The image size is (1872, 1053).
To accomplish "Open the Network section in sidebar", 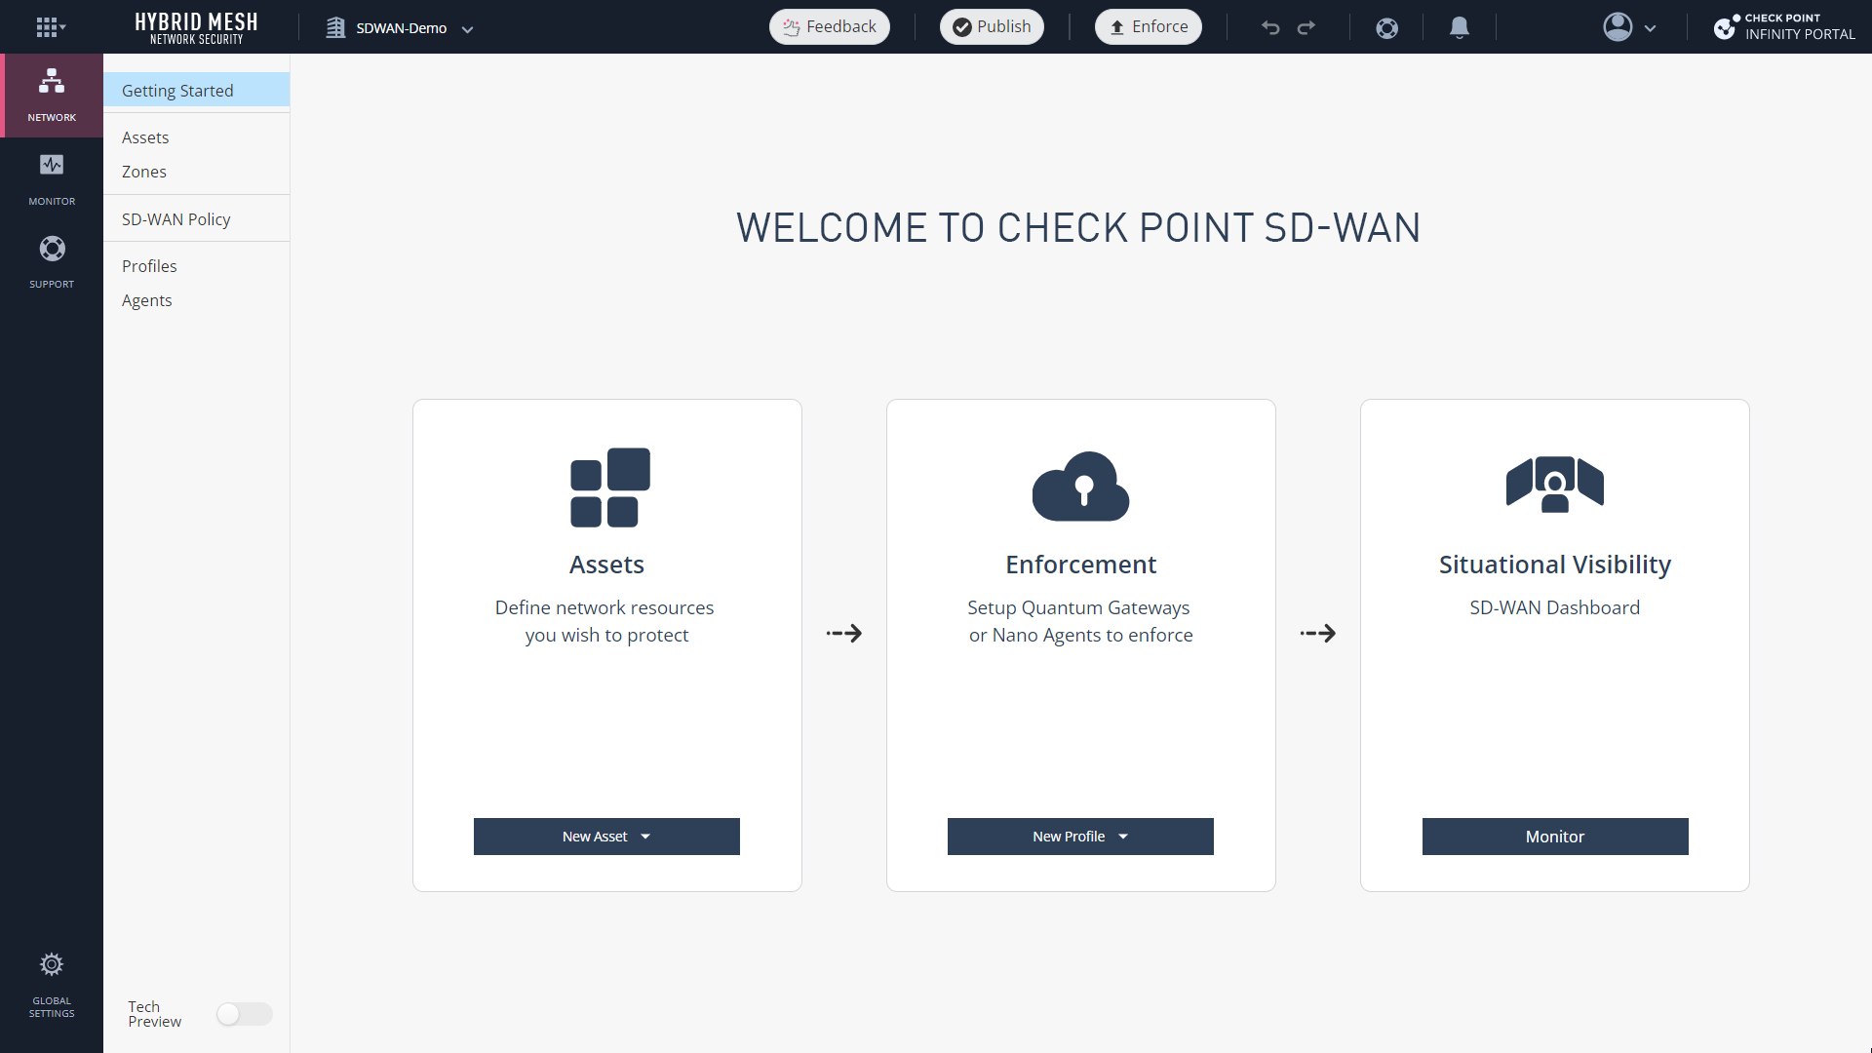I will [52, 96].
